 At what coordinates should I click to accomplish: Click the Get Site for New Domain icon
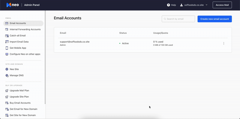click(7, 115)
